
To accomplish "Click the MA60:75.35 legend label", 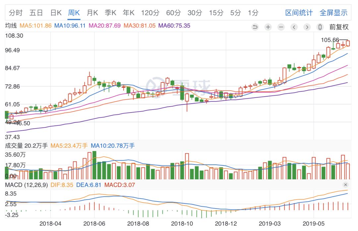I will pos(174,25).
